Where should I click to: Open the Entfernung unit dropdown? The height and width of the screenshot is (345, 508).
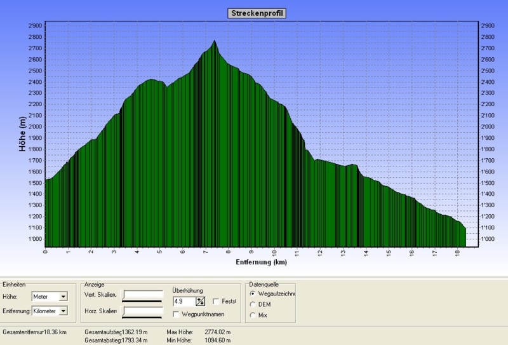pos(63,311)
